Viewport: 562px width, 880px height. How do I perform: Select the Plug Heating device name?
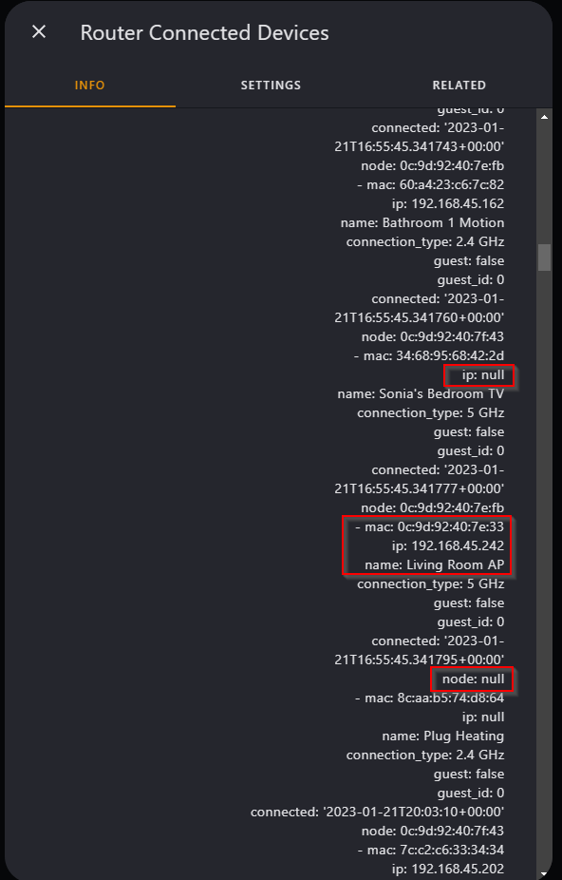(x=446, y=736)
